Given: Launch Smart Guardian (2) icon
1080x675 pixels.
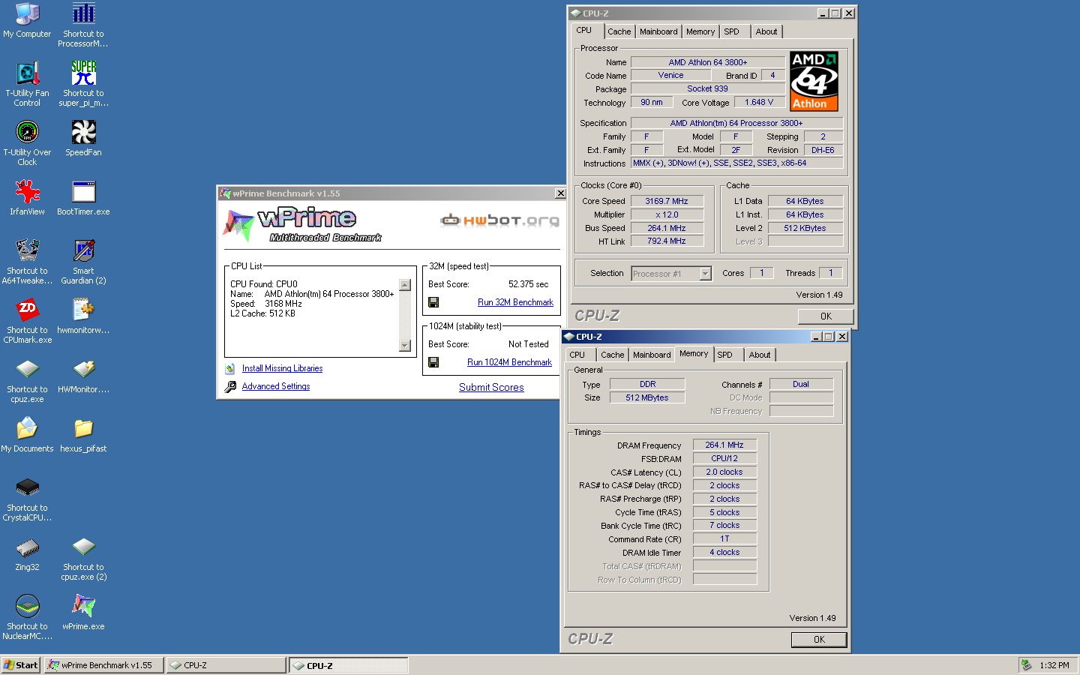Looking at the screenshot, I should [83, 250].
